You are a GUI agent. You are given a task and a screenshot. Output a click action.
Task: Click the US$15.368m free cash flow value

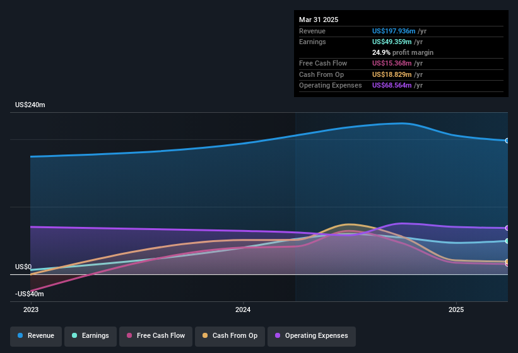pyautogui.click(x=392, y=63)
